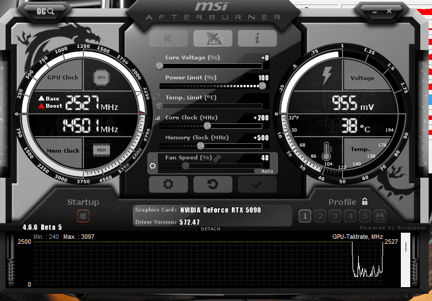Open the OC Scanner

(x=45, y=11)
